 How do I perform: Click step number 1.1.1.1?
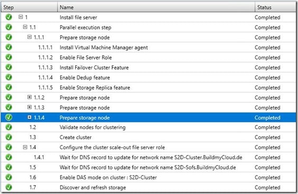tap(45, 47)
